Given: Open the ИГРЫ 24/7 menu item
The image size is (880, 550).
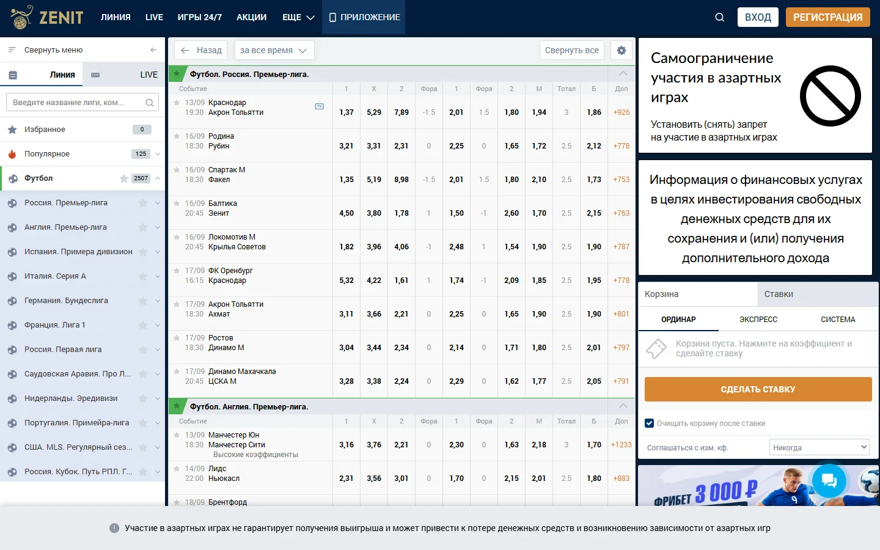Looking at the screenshot, I should pyautogui.click(x=200, y=17).
